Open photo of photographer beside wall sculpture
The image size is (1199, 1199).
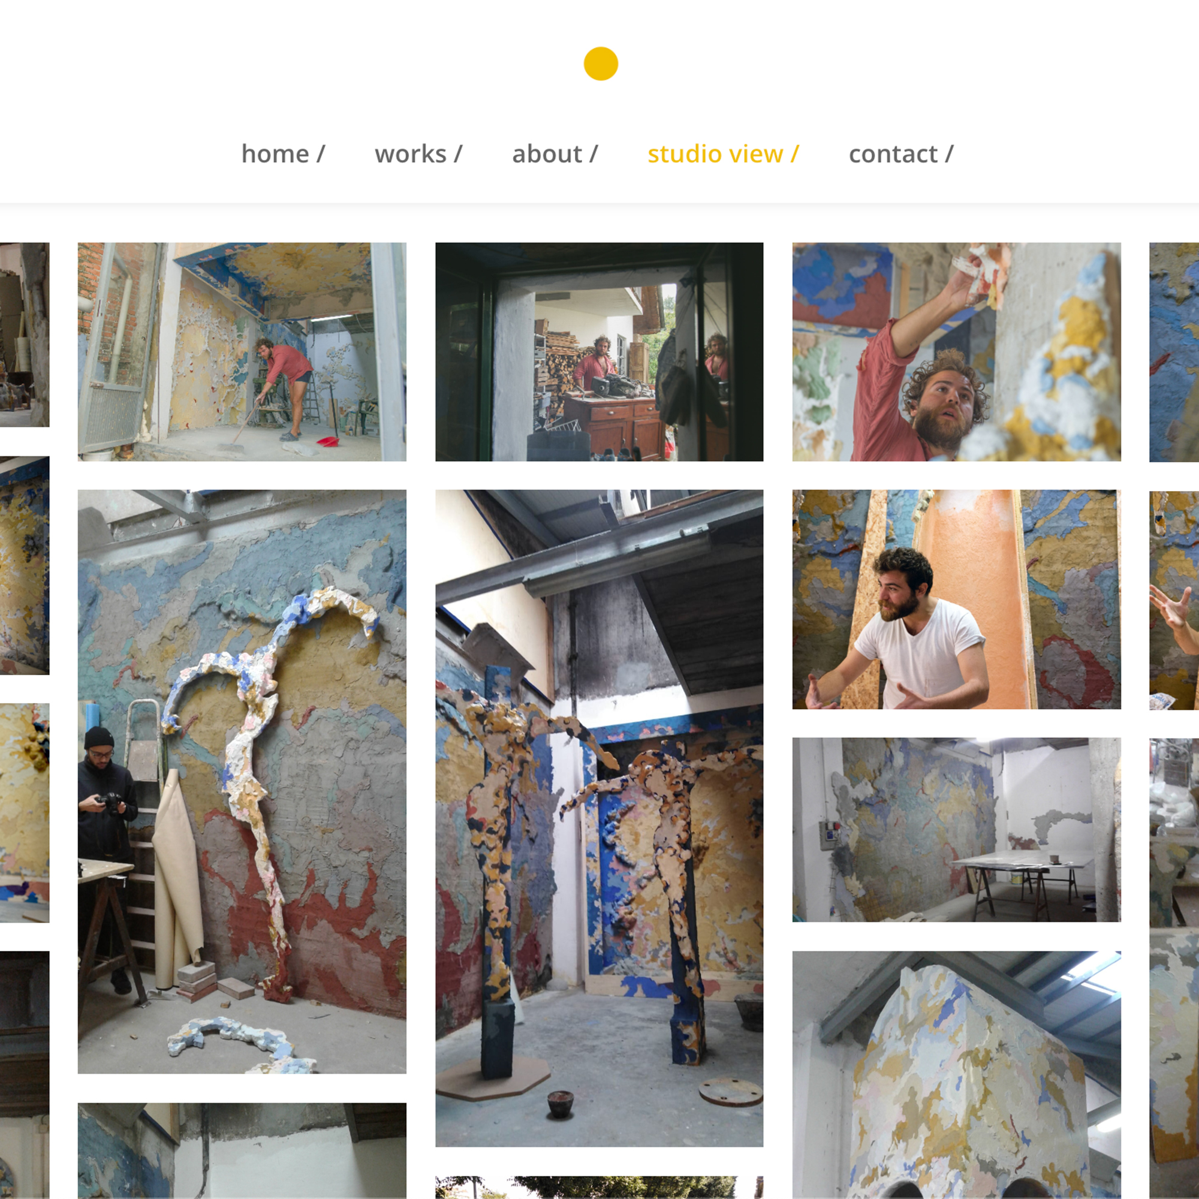click(x=242, y=781)
